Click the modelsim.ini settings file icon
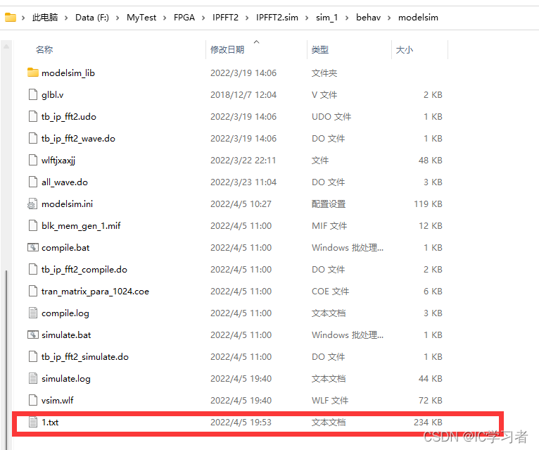The width and height of the screenshot is (539, 450). coord(32,204)
